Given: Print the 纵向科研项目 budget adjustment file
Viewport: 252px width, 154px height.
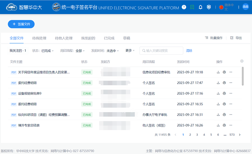Looking at the screenshot, I should click(x=224, y=115).
